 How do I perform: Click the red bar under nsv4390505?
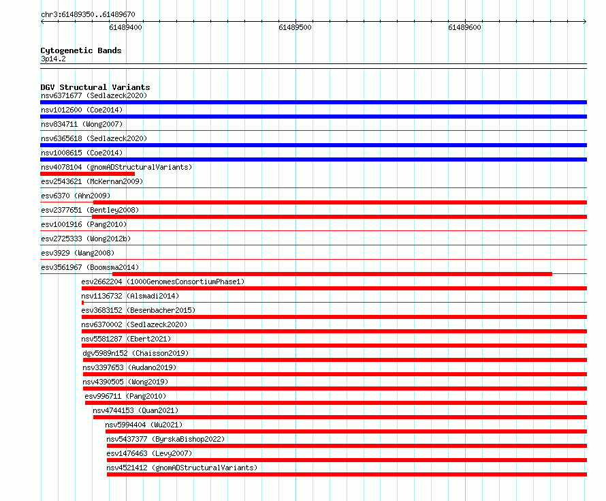(335, 389)
